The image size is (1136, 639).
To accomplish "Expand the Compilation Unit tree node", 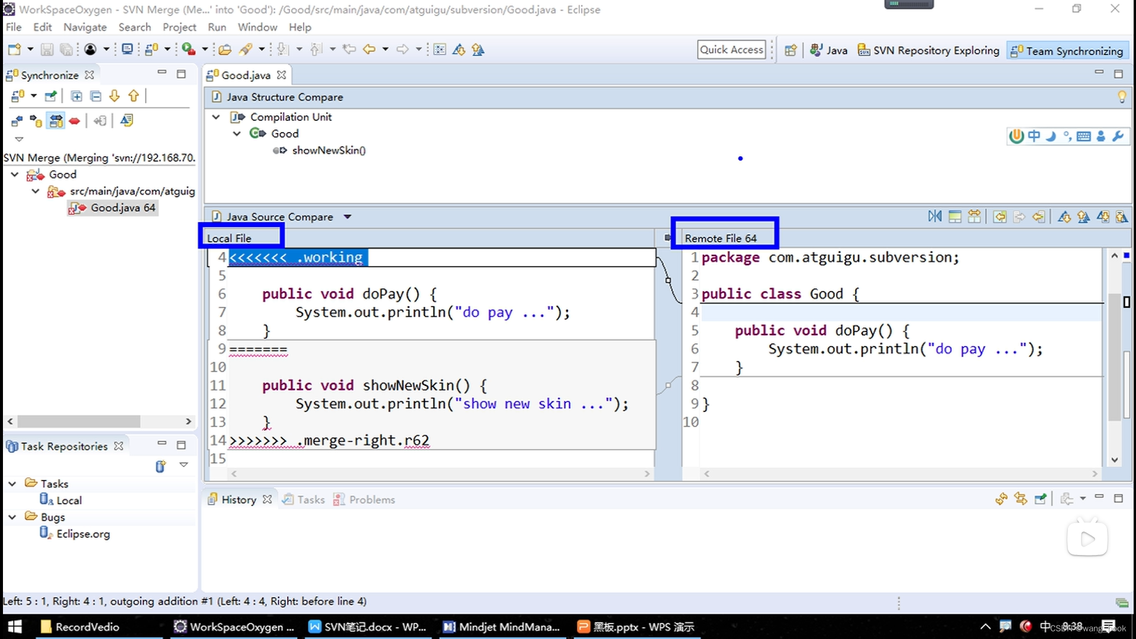I will coord(215,116).
